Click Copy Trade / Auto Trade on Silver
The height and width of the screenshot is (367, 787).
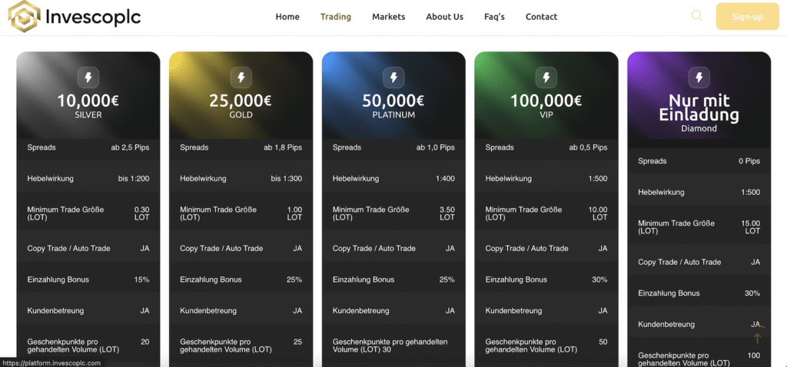point(68,248)
